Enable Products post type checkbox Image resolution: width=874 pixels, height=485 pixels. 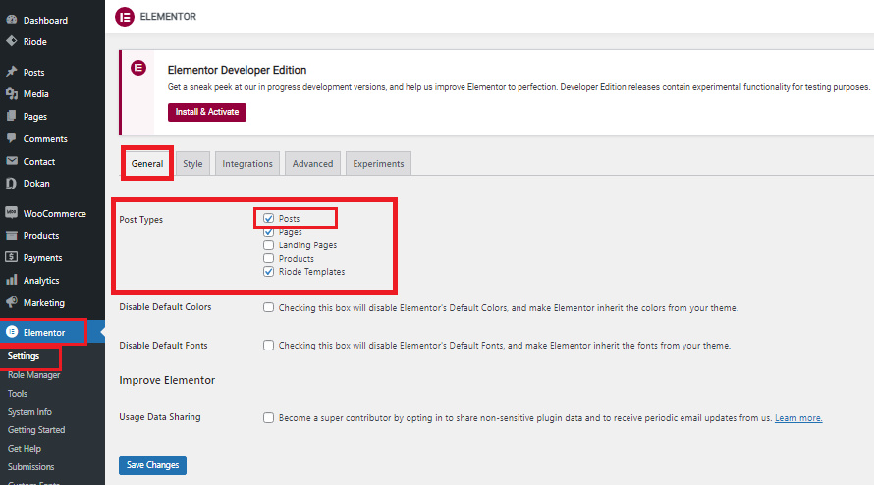269,258
